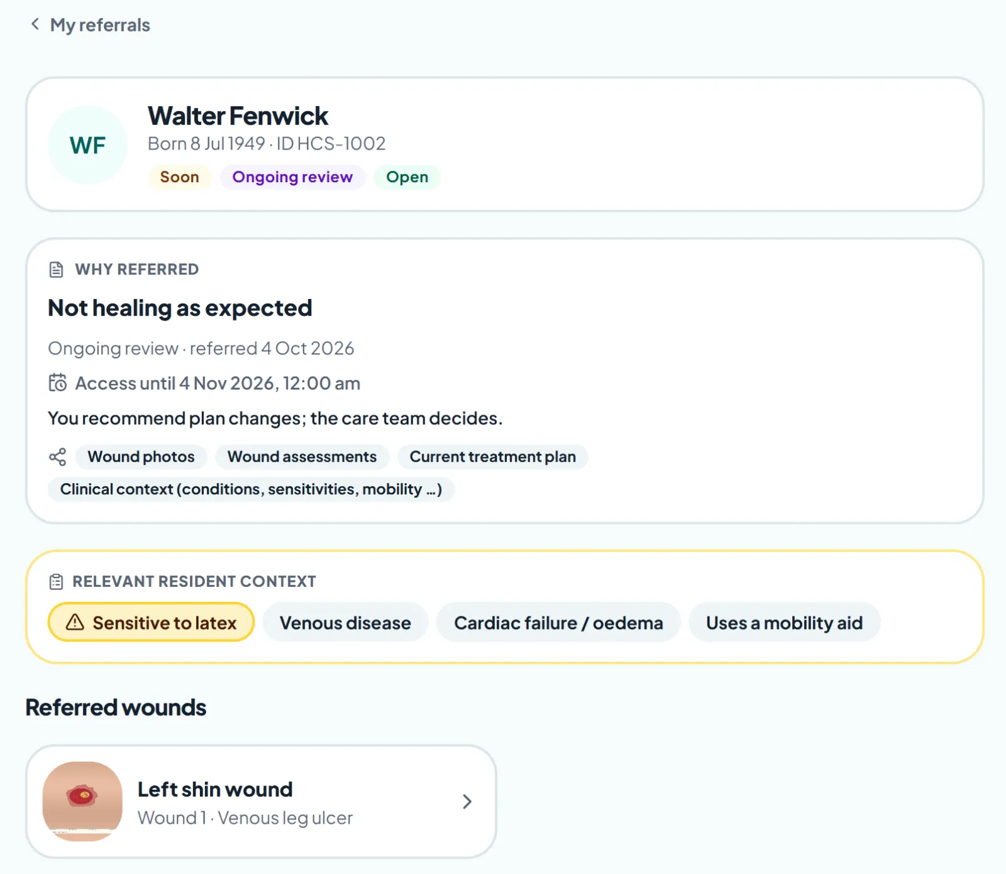Click the care team decides sentence
The image size is (1006, 874).
tap(275, 418)
